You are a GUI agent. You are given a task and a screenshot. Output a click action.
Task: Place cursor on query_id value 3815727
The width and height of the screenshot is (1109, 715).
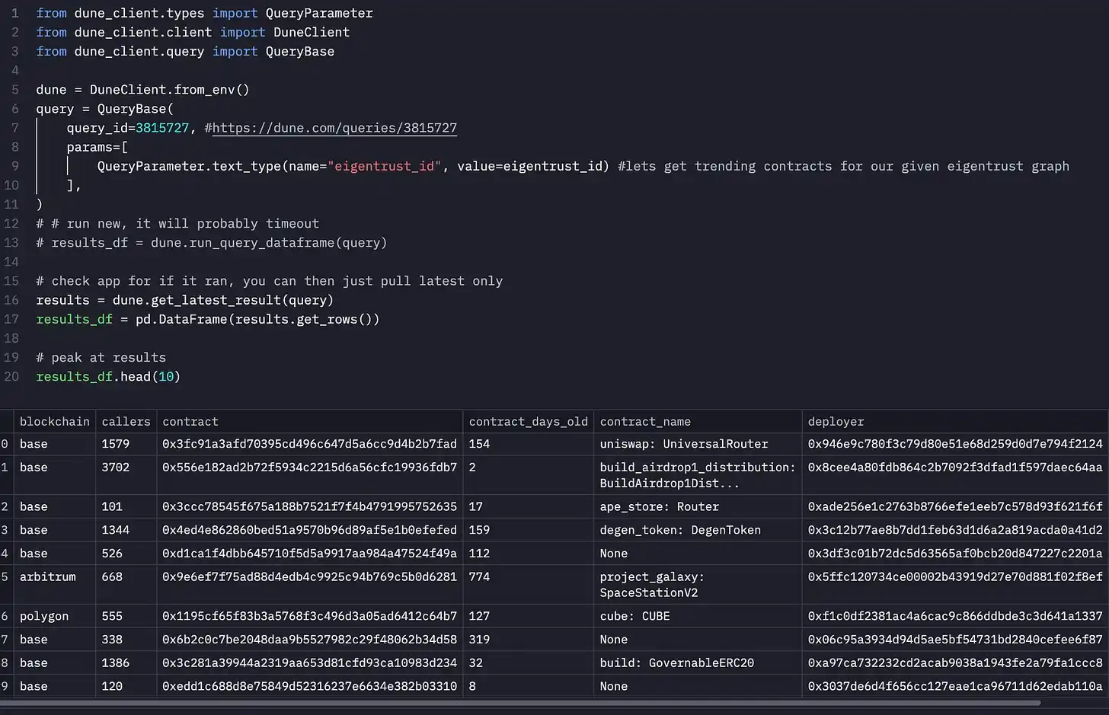tap(161, 128)
